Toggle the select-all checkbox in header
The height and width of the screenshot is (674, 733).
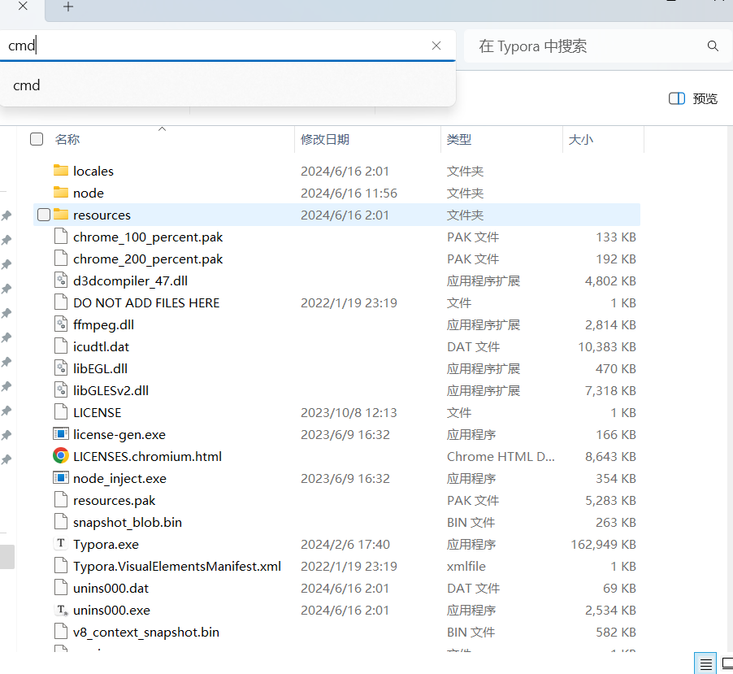(x=37, y=139)
